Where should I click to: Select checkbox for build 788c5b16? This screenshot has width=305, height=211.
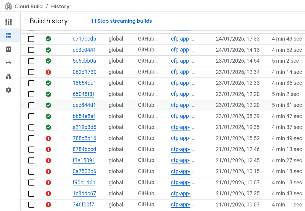31,138
